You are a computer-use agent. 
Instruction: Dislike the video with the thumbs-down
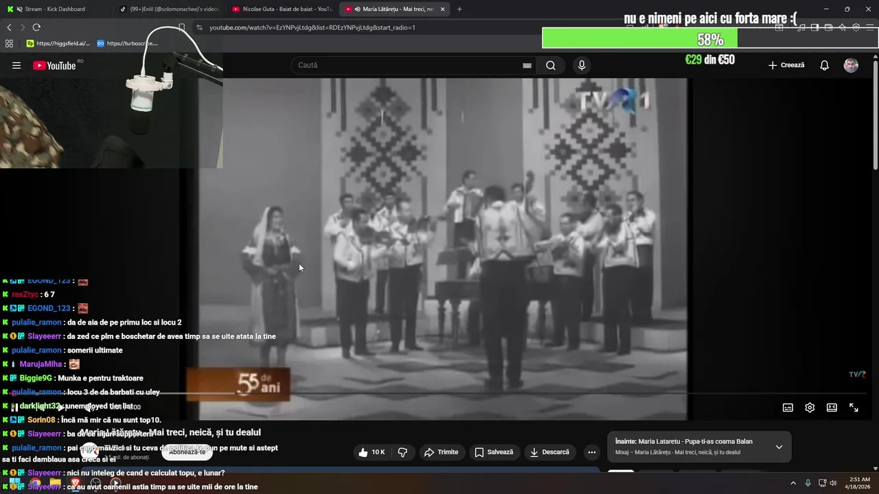click(402, 452)
